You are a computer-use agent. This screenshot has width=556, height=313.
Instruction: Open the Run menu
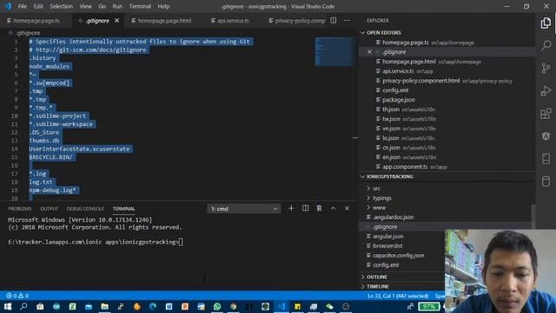117,6
